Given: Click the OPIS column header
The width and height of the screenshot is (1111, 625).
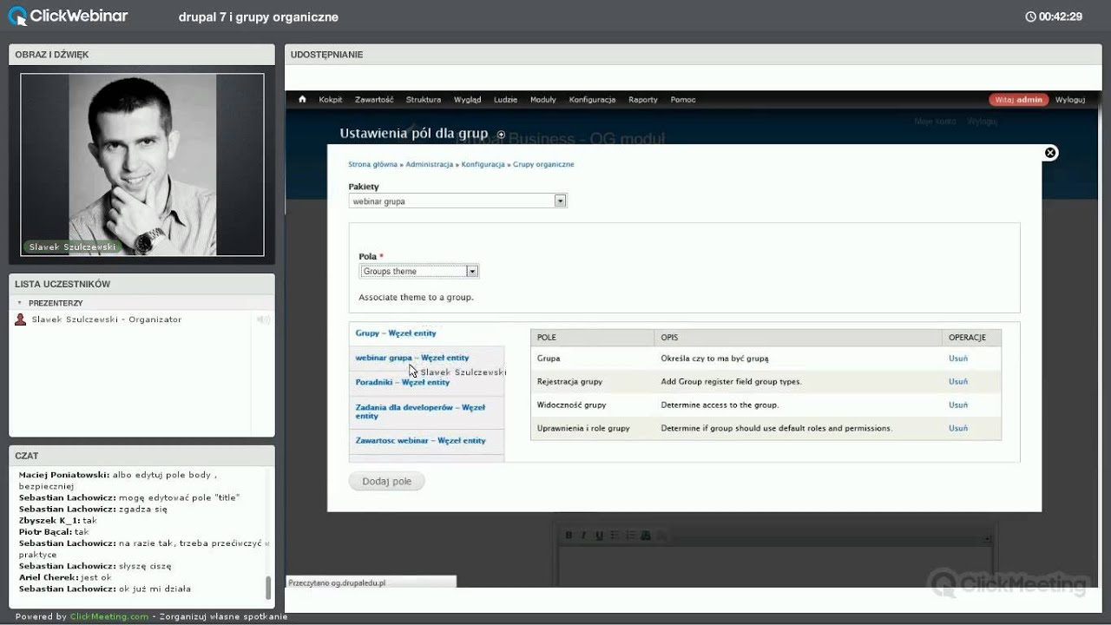Looking at the screenshot, I should tap(798, 337).
